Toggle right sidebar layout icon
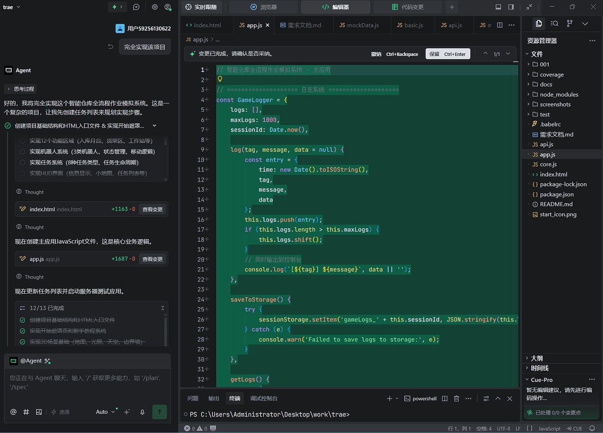The image size is (603, 433). point(511,7)
